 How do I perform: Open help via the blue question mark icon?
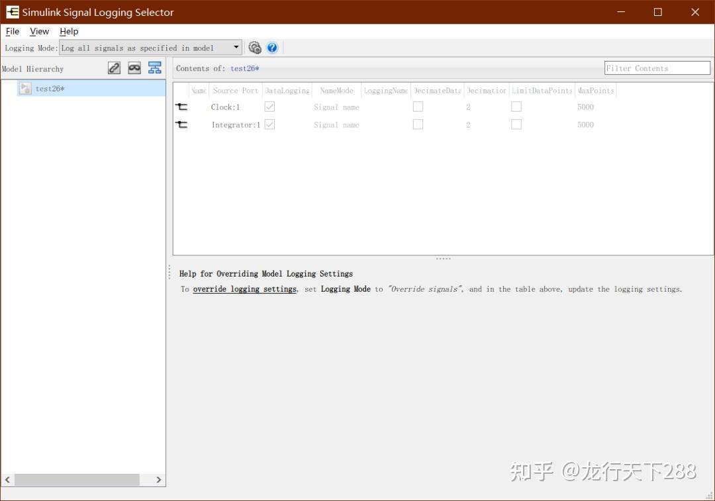(x=272, y=48)
